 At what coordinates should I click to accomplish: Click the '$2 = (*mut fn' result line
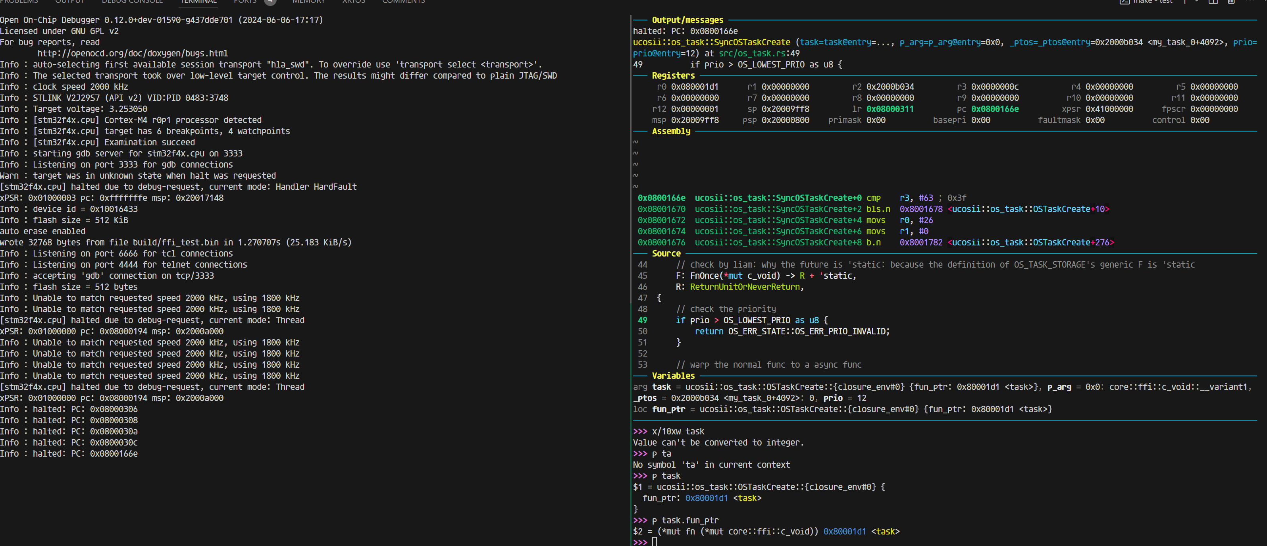(x=766, y=532)
